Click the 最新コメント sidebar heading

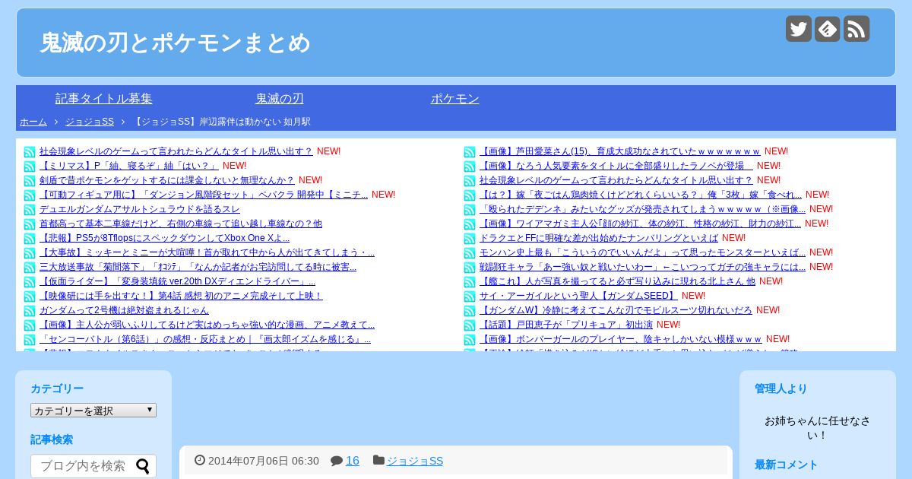(x=787, y=465)
